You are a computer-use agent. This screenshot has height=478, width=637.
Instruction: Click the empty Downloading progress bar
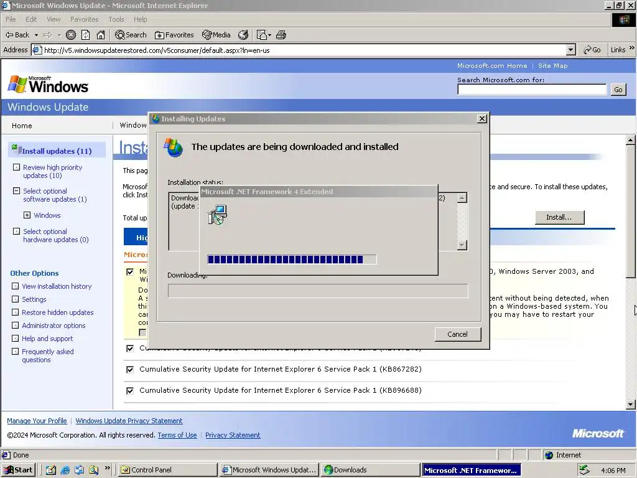[x=318, y=291]
